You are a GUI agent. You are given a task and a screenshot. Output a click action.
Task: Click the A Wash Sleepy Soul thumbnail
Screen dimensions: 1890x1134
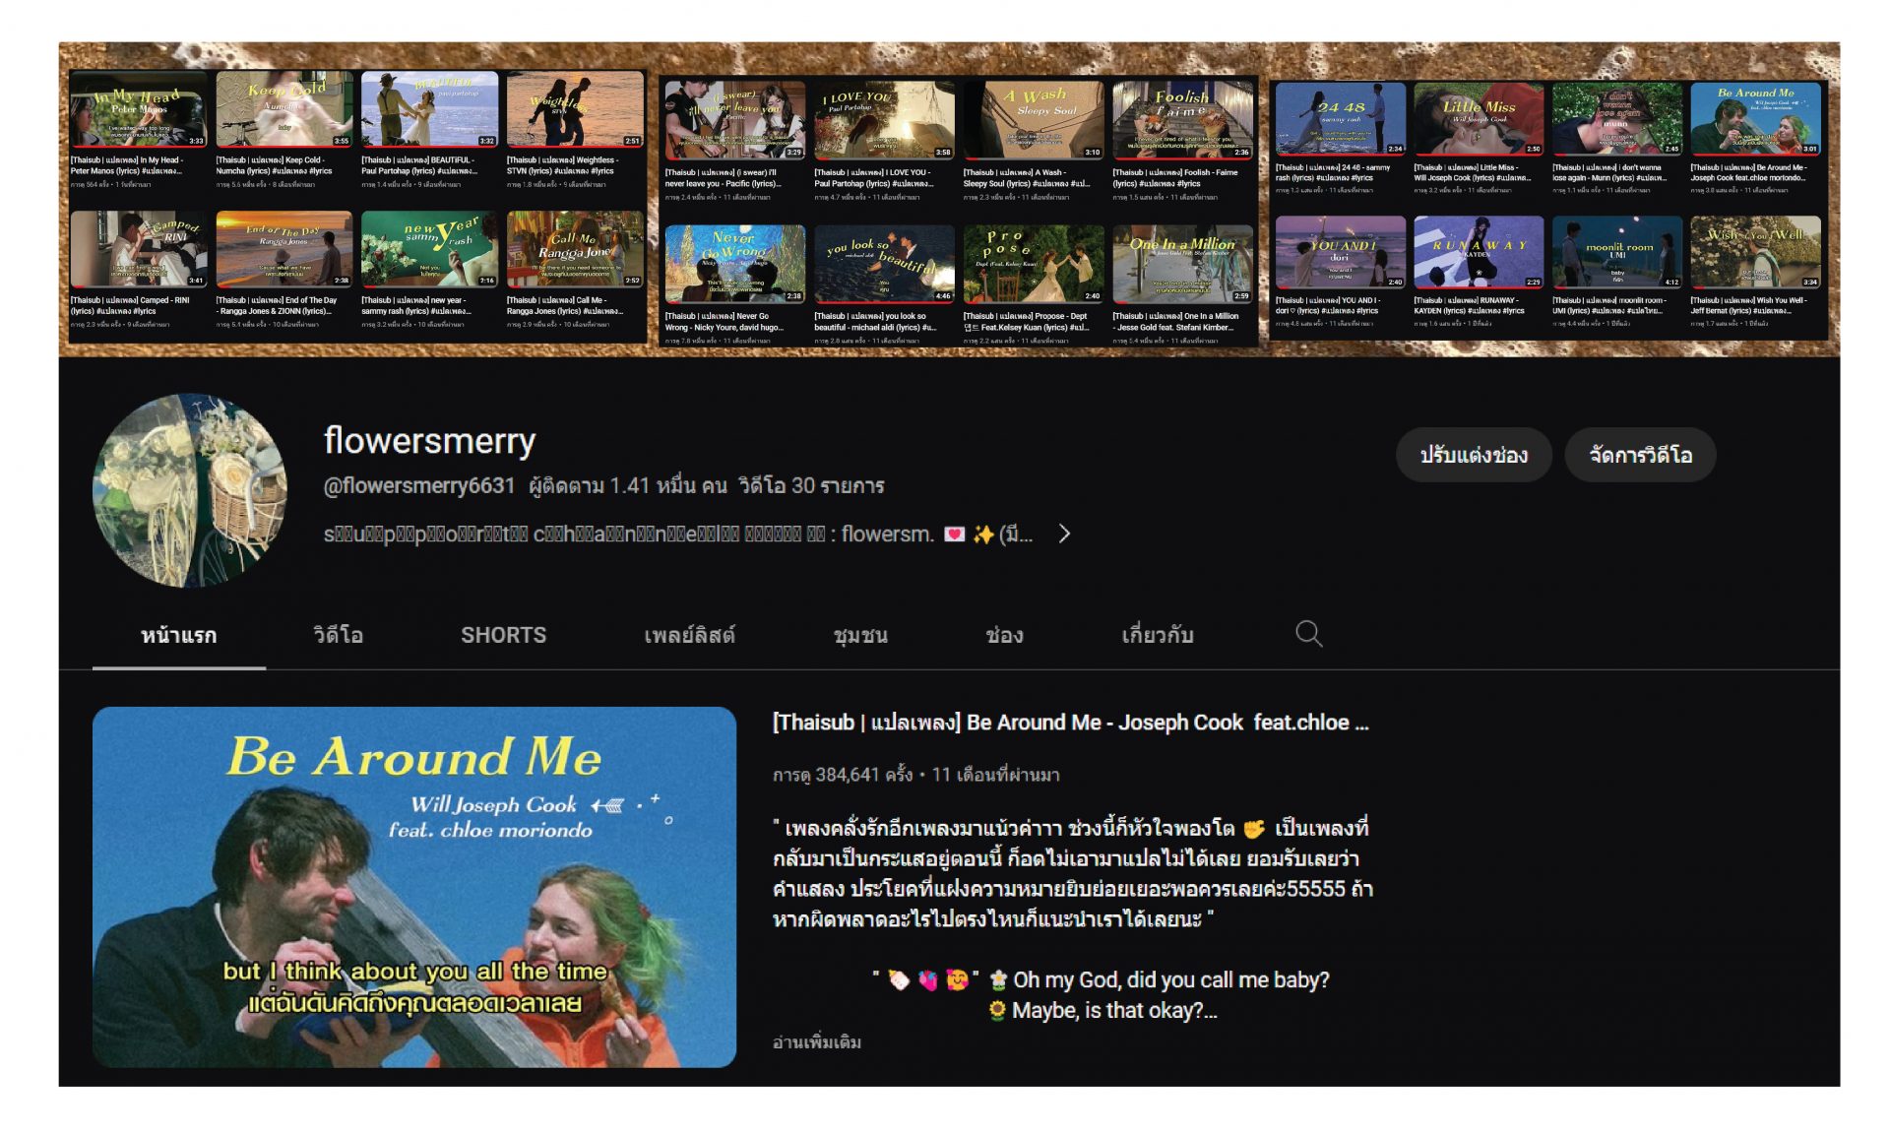click(1034, 121)
